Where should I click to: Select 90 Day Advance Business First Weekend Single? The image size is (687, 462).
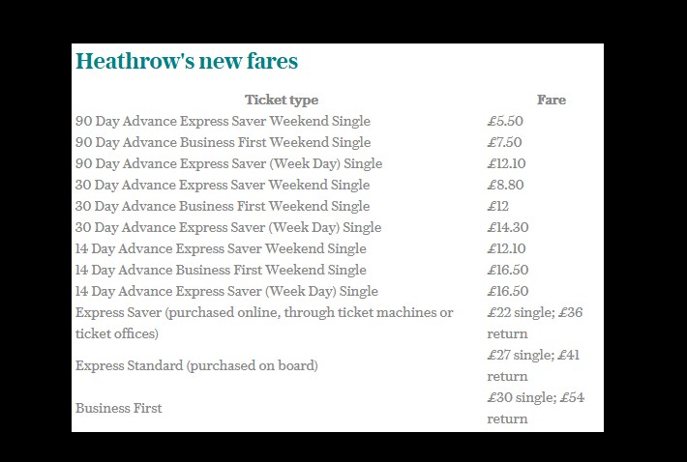[223, 142]
